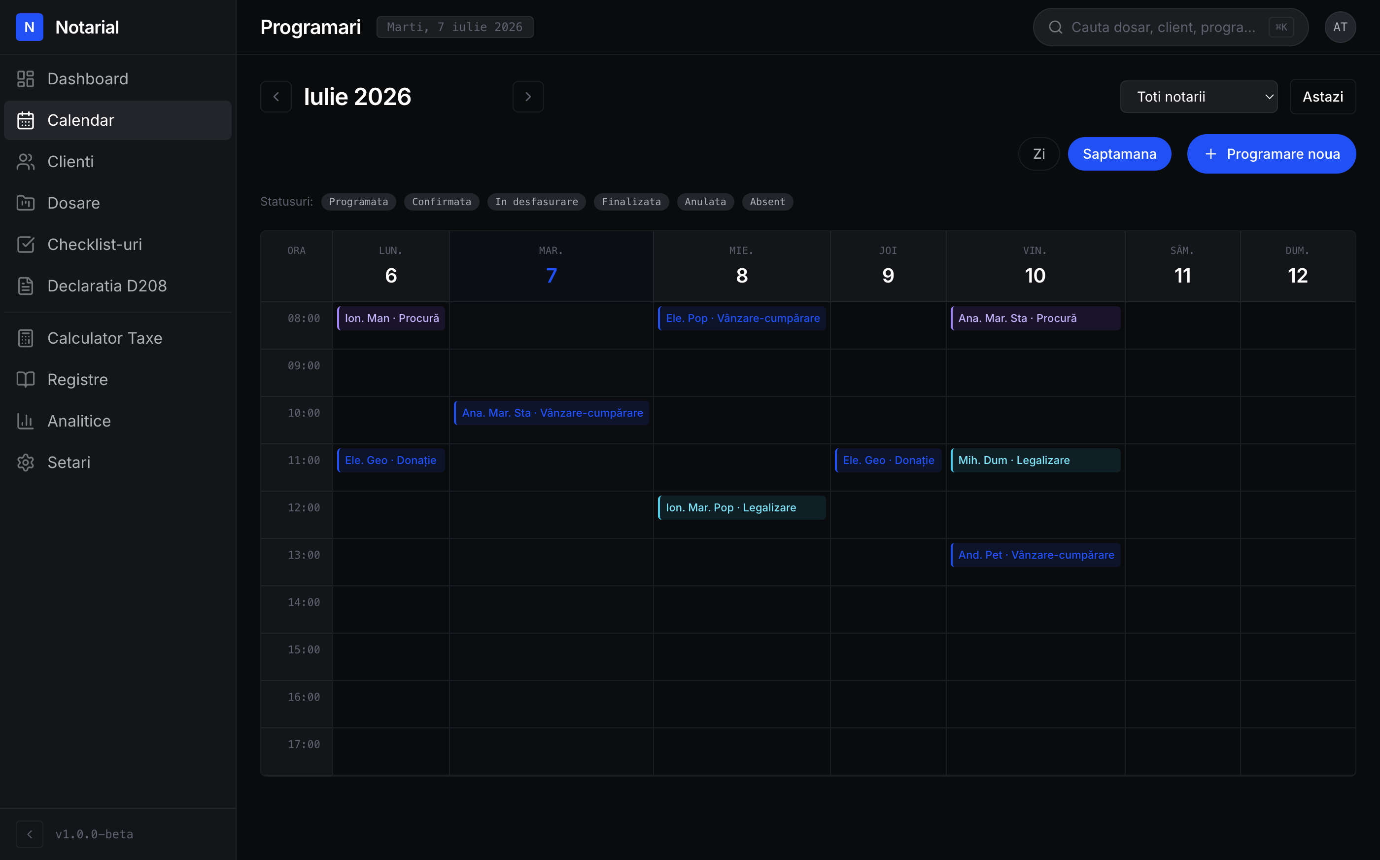Select Tuesday 7 column header
1380x860 pixels.
[552, 266]
